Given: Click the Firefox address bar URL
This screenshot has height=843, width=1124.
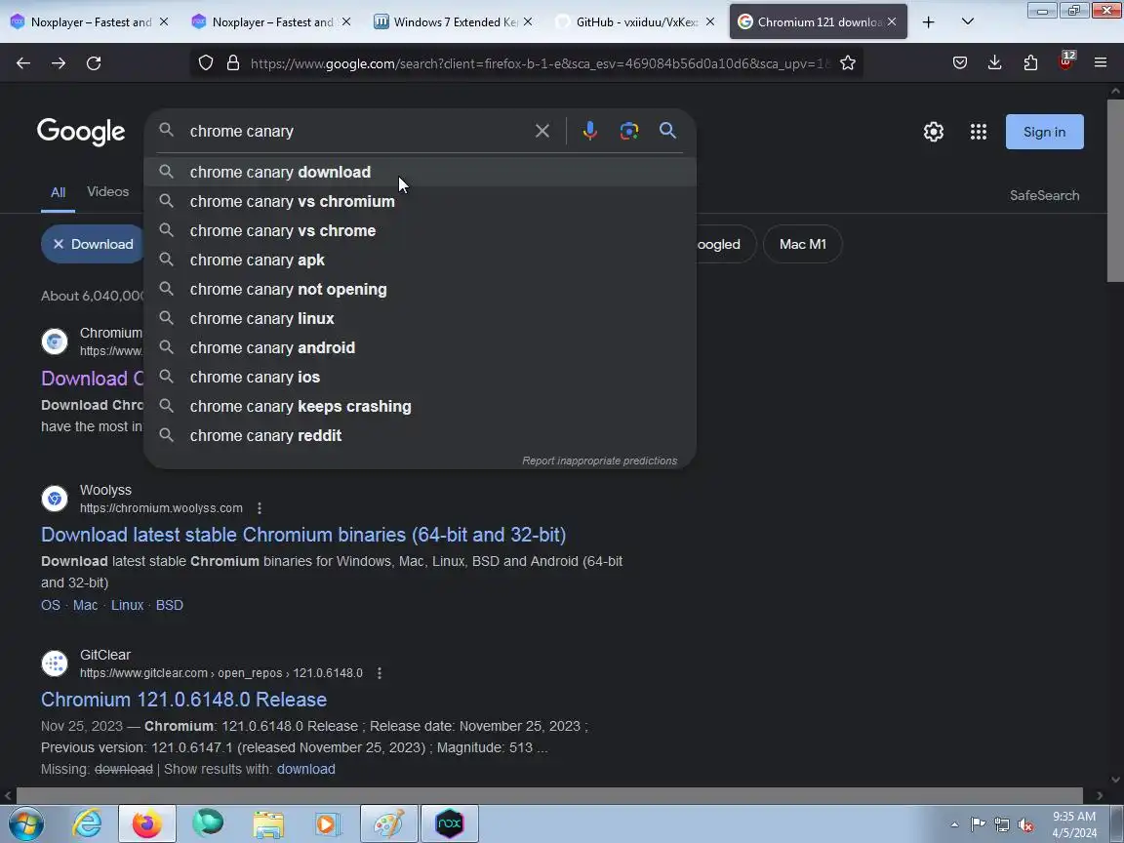Looking at the screenshot, I should (x=539, y=63).
